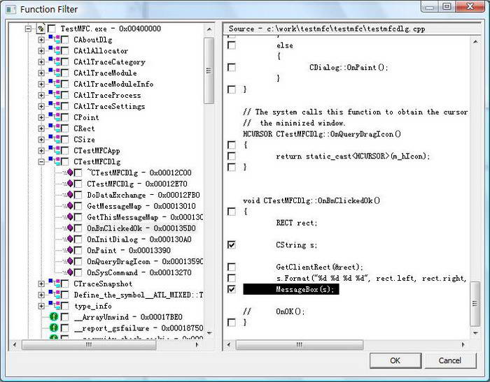
Task: Expand the CTraceSnapshot tree node
Action: tap(41, 284)
